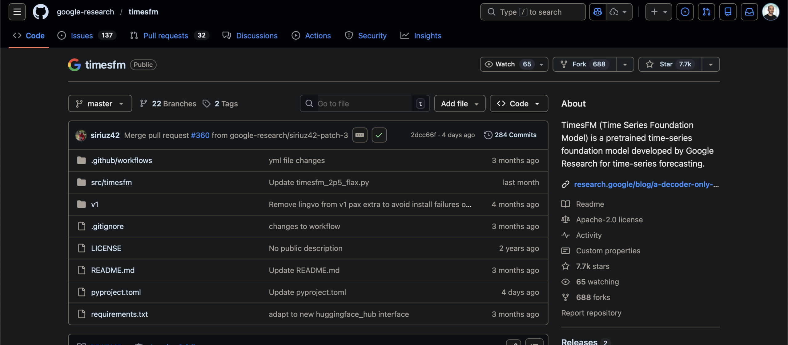The image size is (788, 345).
Task: Toggle Watch for this repository
Action: coord(507,64)
